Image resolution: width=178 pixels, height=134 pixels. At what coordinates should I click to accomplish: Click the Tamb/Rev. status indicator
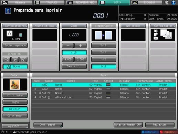tap(169, 132)
